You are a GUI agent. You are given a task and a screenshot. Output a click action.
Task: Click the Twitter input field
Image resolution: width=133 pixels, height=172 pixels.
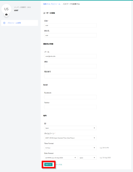[70, 107]
